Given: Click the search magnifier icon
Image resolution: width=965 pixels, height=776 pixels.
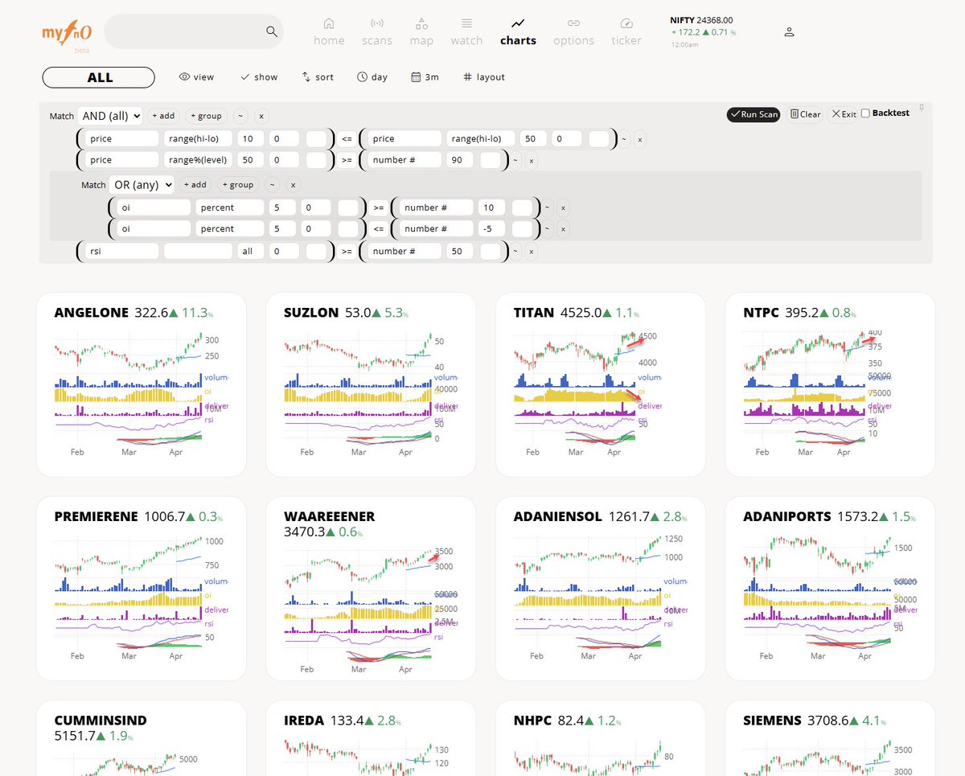Looking at the screenshot, I should (x=272, y=32).
